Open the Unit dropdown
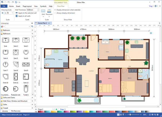The width and height of the screenshot is (162, 117). click(43, 16)
